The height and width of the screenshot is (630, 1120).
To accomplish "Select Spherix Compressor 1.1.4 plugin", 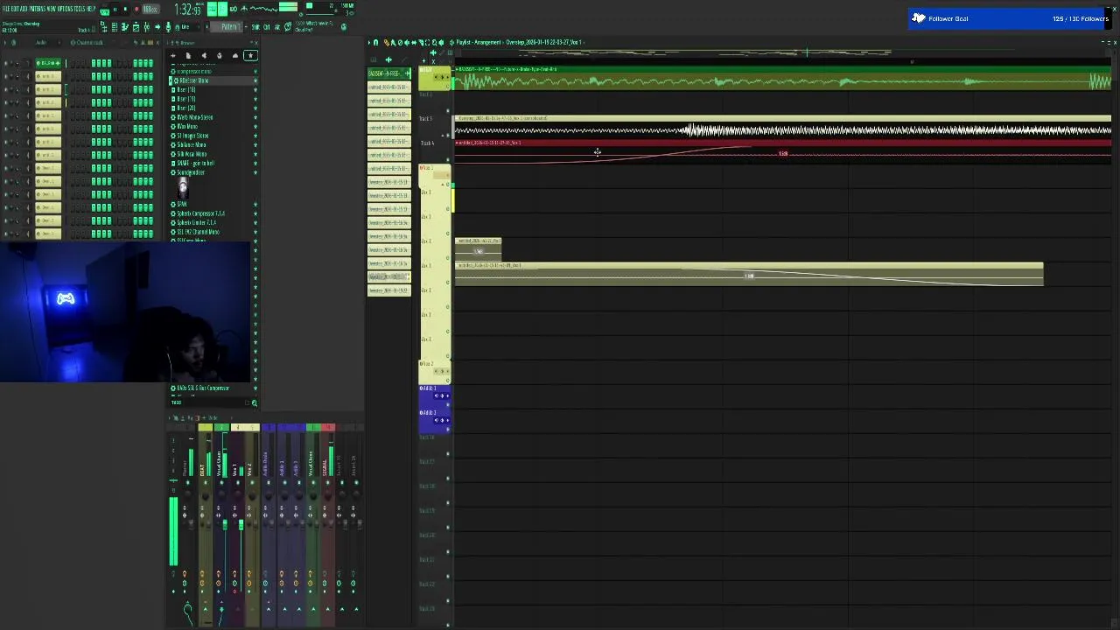I will 200,213.
